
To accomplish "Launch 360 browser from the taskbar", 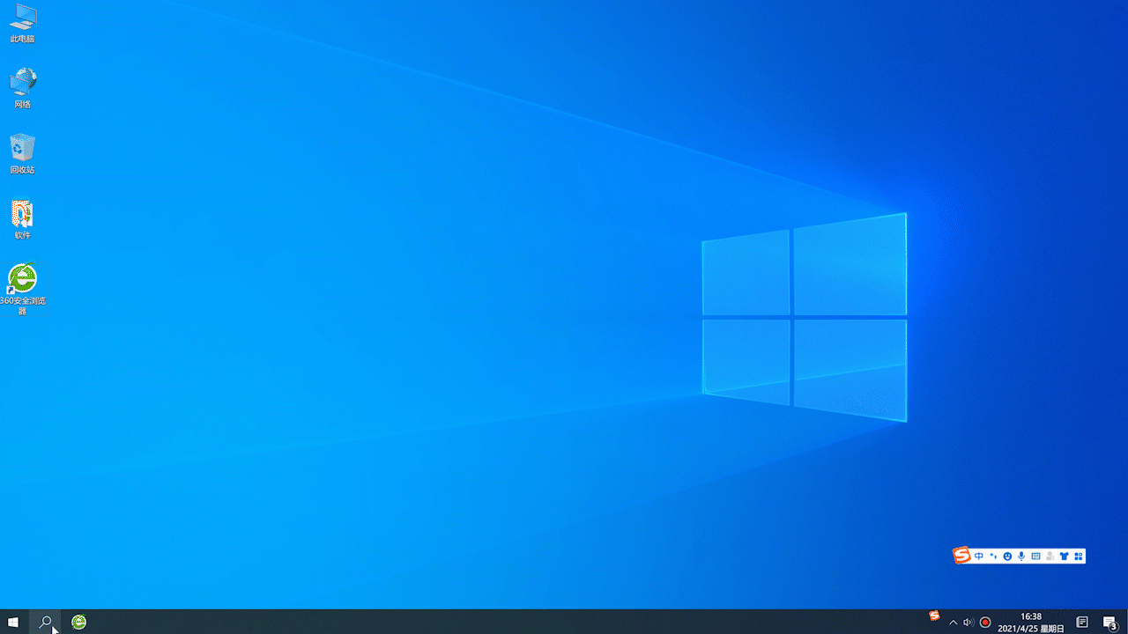I will (x=79, y=622).
